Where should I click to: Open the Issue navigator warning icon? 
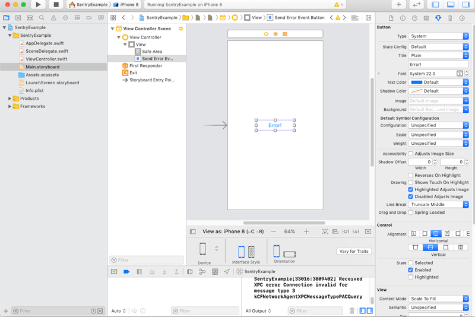coord(53,18)
